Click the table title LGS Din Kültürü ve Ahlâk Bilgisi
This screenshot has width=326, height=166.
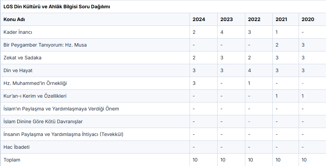tap(57, 7)
